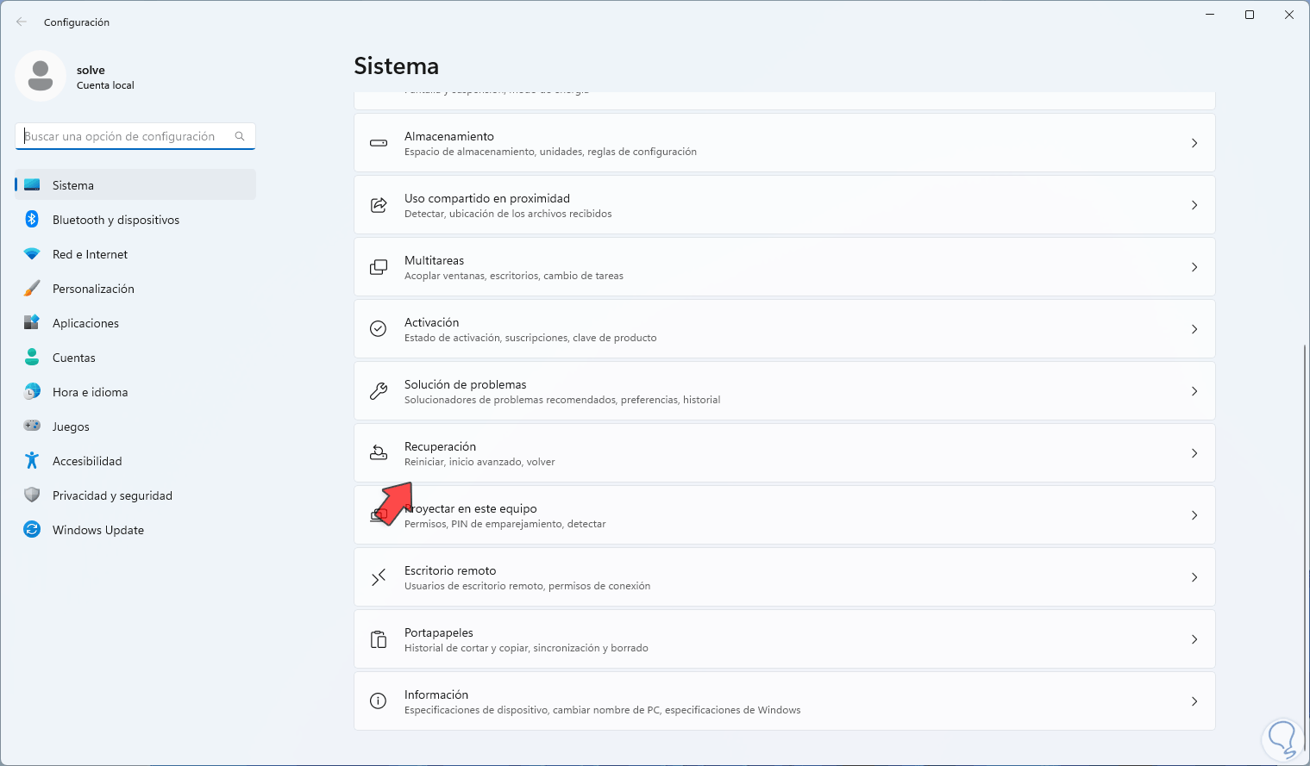Click the Portapapeles clipboard icon
Viewport: 1310px width, 766px height.
click(x=379, y=639)
